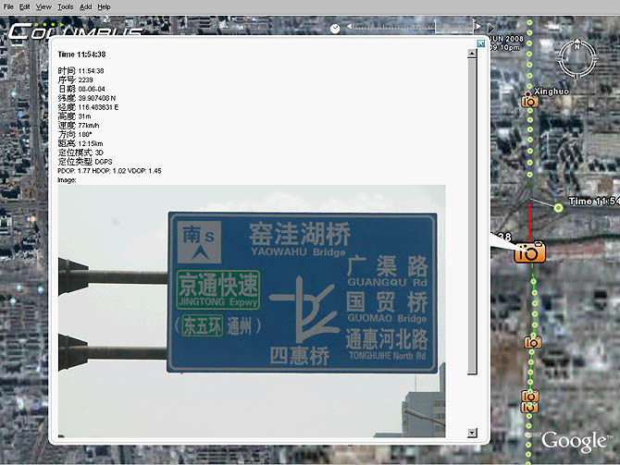Click the latitude 39.907408 N line

click(x=87, y=98)
